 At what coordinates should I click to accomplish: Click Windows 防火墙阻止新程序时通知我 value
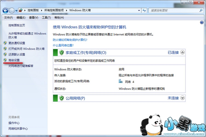click(141, 89)
